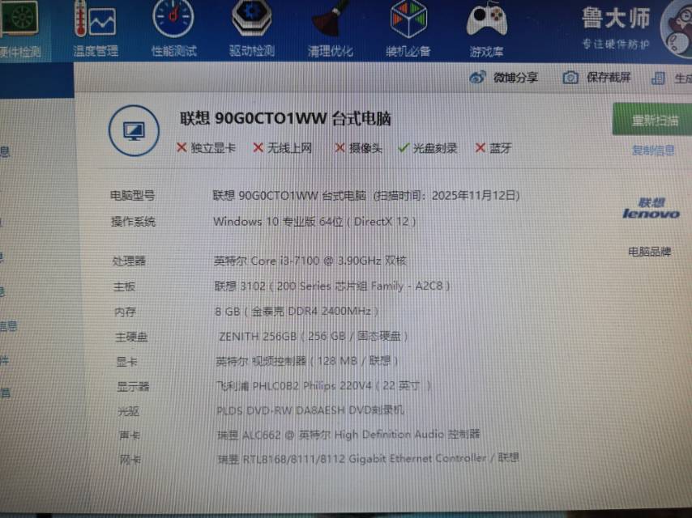The height and width of the screenshot is (518, 692).
Task: Open the 性能测试 gauge icon
Action: [x=173, y=19]
